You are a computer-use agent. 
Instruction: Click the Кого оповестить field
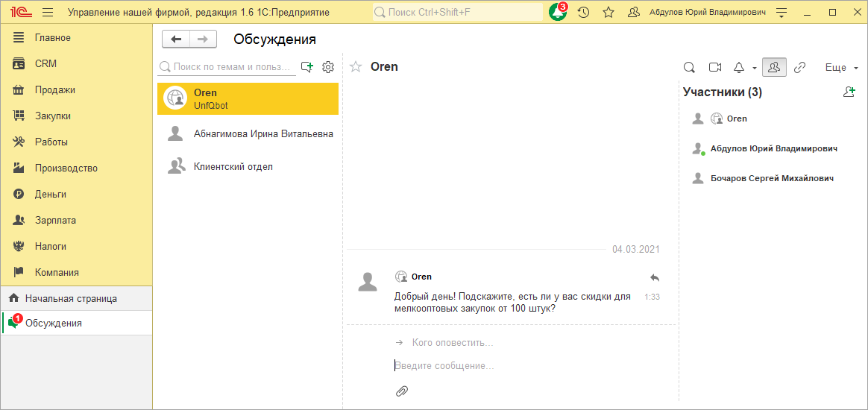[x=452, y=343]
